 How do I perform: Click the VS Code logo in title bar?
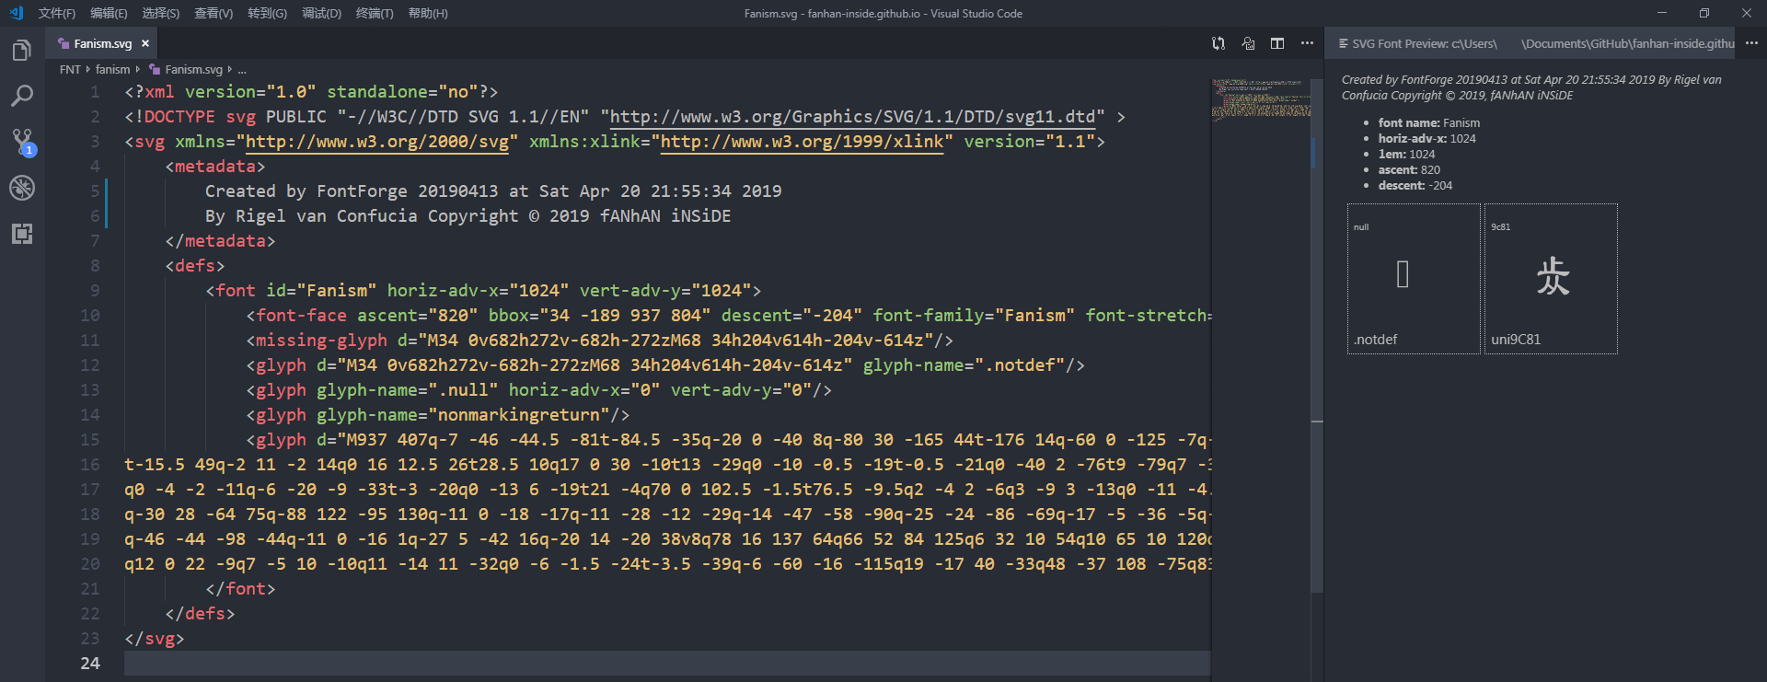[x=16, y=13]
